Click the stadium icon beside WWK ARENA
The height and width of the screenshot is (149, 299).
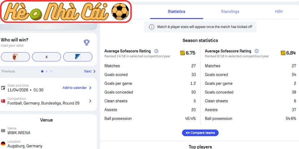pyautogui.click(x=3, y=131)
